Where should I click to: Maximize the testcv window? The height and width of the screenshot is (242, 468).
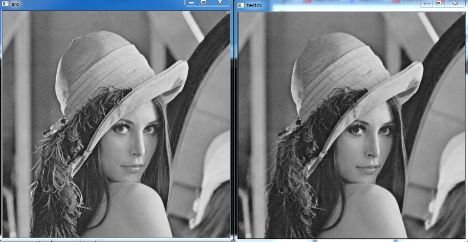click(x=439, y=4)
